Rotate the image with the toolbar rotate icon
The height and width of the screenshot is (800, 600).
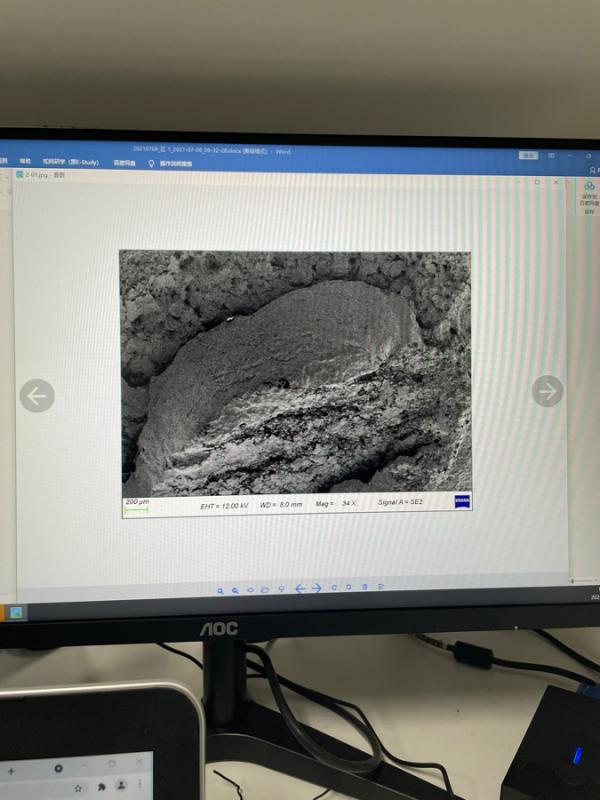pyautogui.click(x=334, y=588)
